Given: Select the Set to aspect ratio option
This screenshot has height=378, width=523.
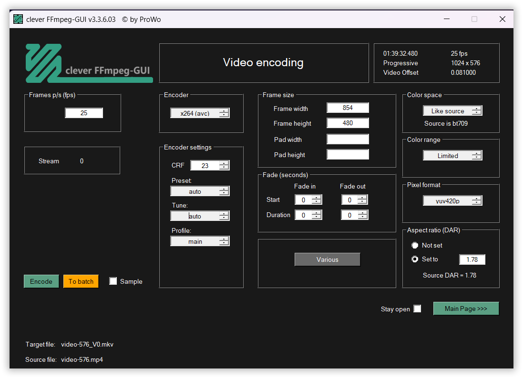Looking at the screenshot, I should (x=415, y=259).
